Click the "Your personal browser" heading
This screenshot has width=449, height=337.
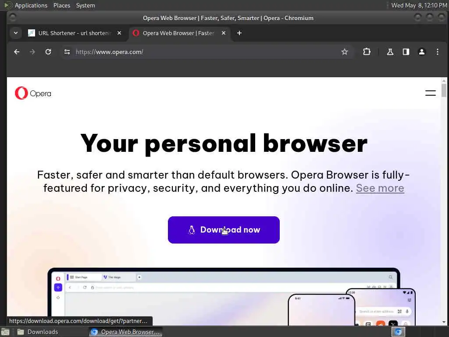pos(224,143)
